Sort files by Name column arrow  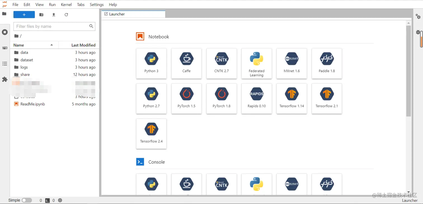[x=51, y=45]
